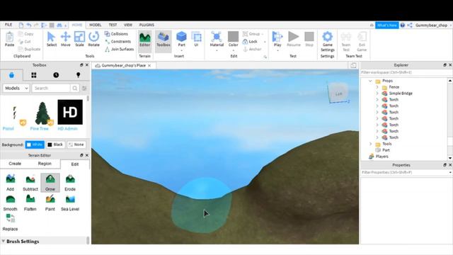The image size is (453, 255).
Task: Select the Pine Tree model thumbnail
Action: click(42, 113)
